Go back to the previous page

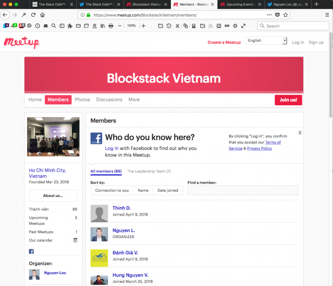click(x=5, y=15)
